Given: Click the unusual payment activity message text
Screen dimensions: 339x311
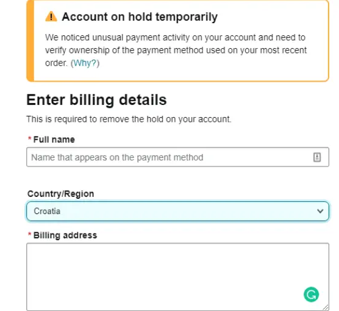Looking at the screenshot, I should 176,50.
